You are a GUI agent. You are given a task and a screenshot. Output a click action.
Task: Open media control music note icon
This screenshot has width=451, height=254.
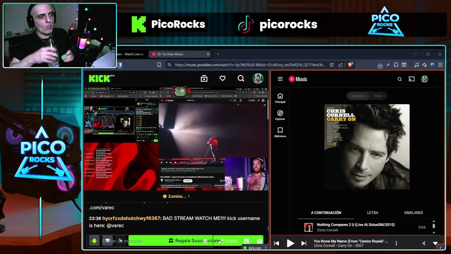pos(416,65)
